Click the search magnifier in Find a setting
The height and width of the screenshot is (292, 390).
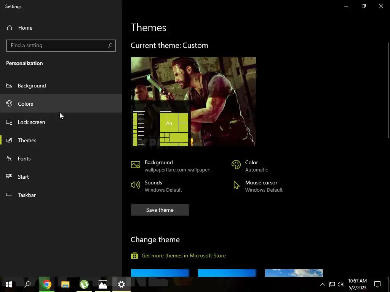[110, 46]
